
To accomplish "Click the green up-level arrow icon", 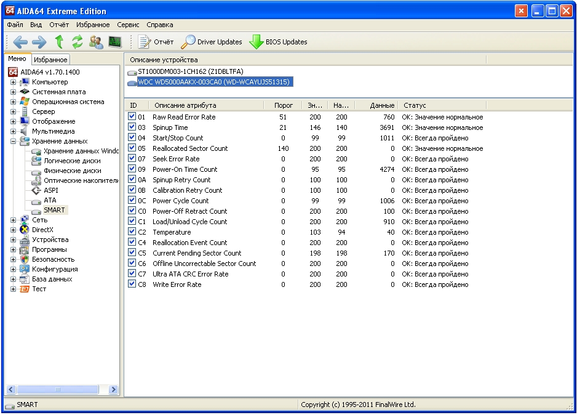I will pyautogui.click(x=59, y=42).
